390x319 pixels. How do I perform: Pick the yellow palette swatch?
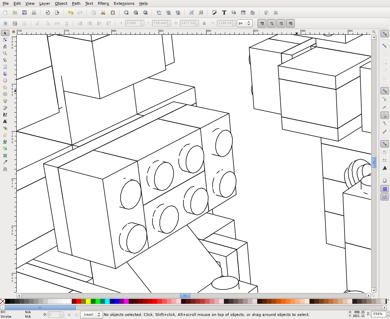pos(88,301)
